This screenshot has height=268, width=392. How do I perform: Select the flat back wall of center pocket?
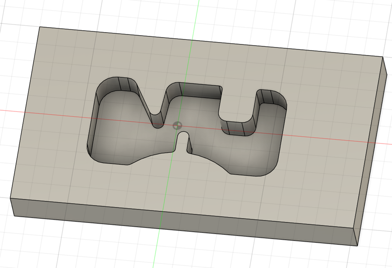pyautogui.click(x=201, y=93)
